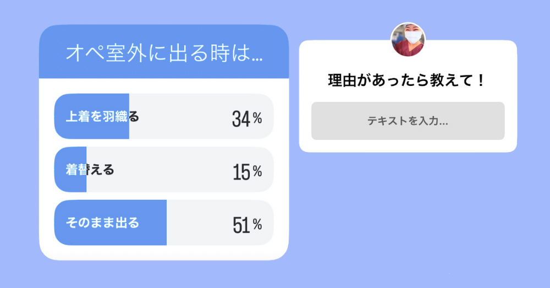The image size is (550, 288).
Task: Click the white poll card bottom margin
Action: pyautogui.click(x=164, y=253)
